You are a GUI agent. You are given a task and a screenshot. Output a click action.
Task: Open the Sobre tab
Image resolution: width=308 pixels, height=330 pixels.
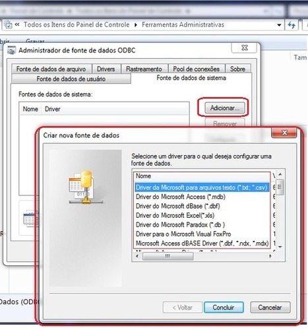coord(237,69)
